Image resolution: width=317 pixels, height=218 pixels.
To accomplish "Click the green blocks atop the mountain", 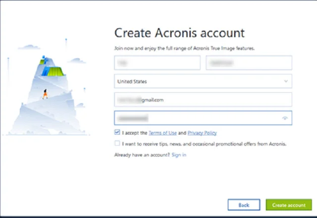I will coord(53,70).
